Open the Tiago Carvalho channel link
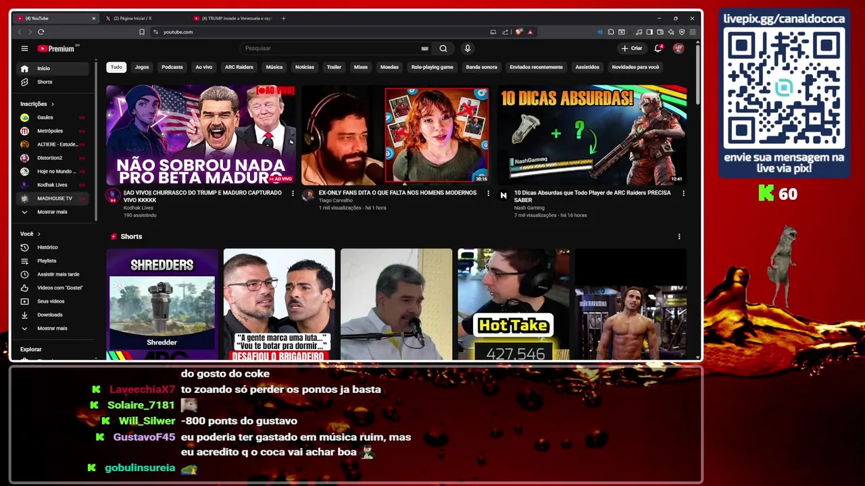The height and width of the screenshot is (486, 865). pos(336,200)
